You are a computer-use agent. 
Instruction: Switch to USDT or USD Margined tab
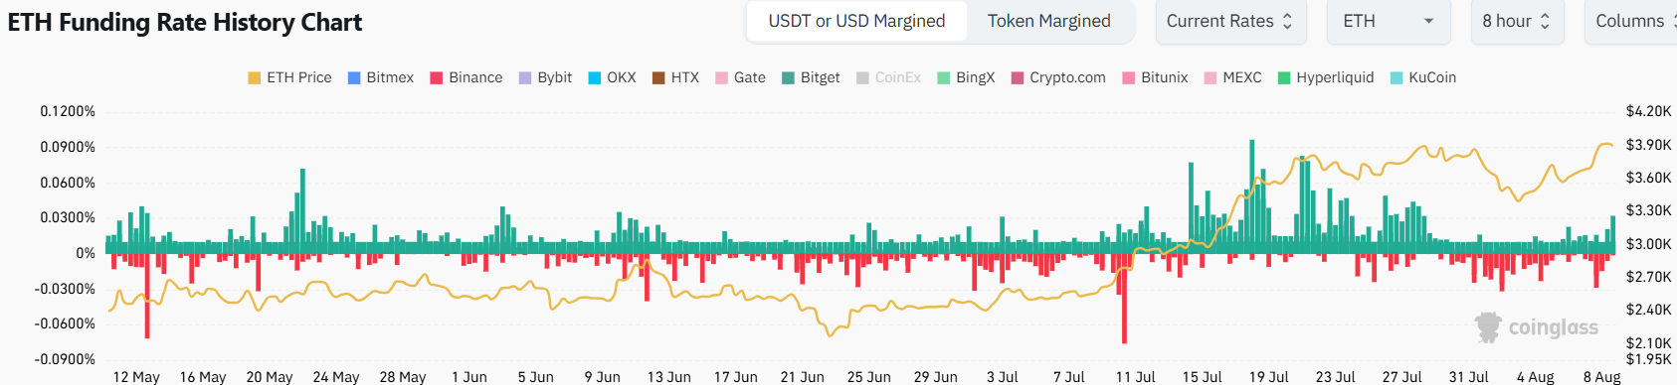[856, 21]
